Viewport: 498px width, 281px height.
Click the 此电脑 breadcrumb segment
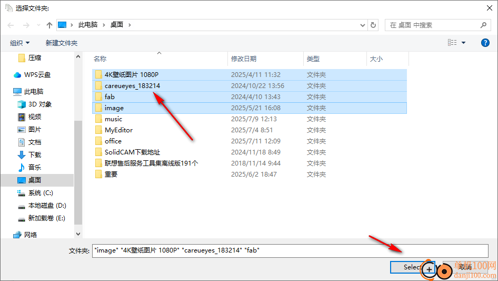pos(88,25)
